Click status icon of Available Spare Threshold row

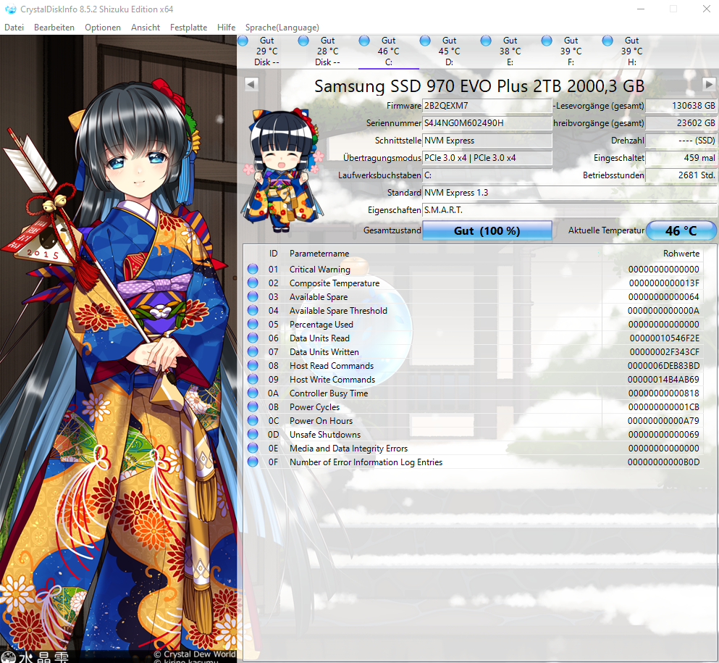(253, 310)
